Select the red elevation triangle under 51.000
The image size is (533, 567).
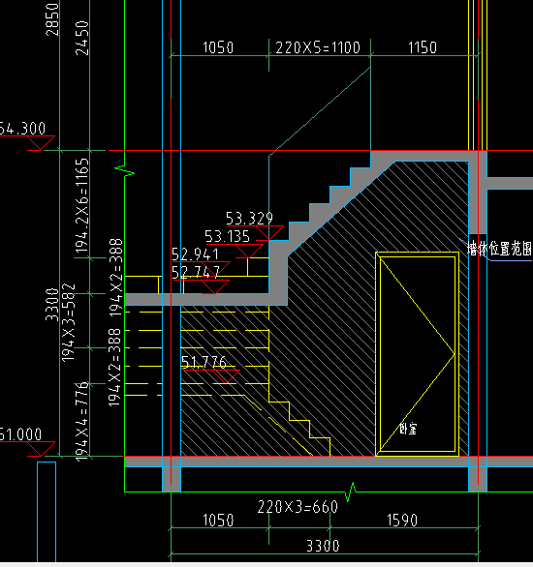pyautogui.click(x=41, y=449)
